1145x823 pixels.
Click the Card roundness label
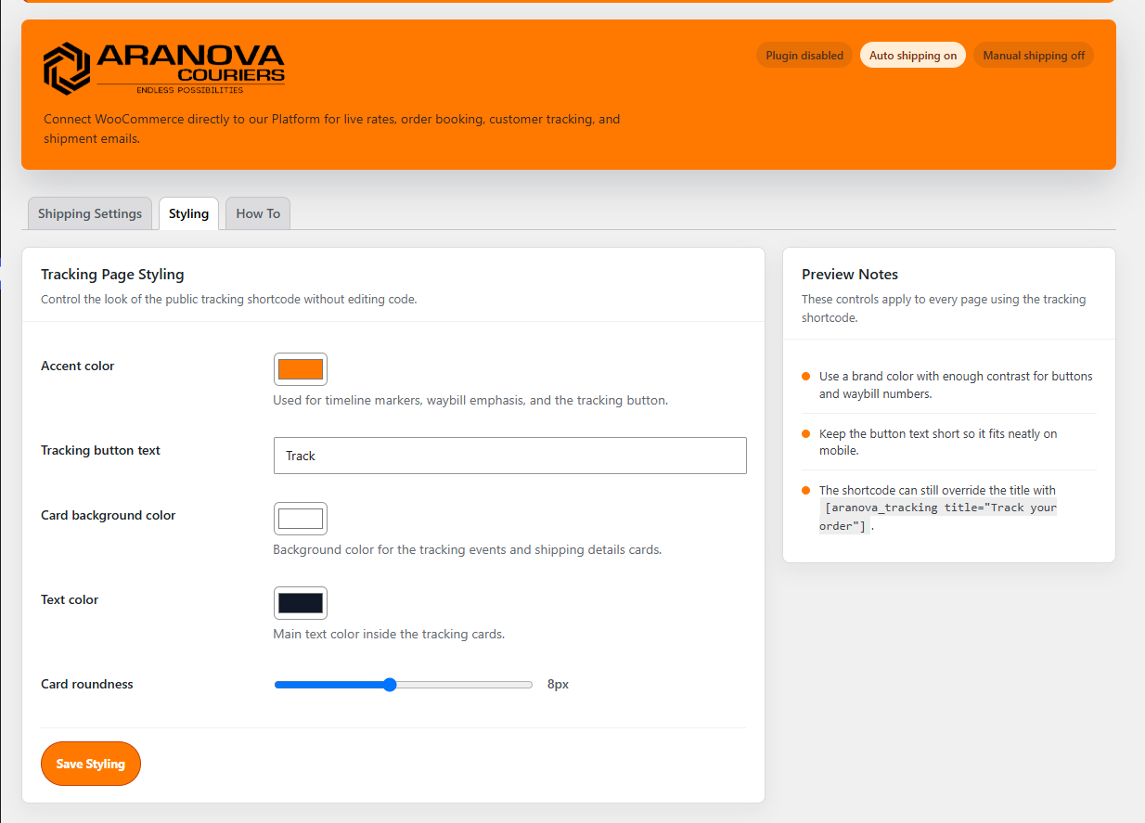87,685
